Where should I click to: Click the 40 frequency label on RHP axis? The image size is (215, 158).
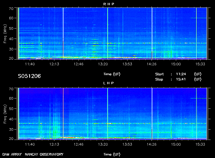click(x=11, y=39)
